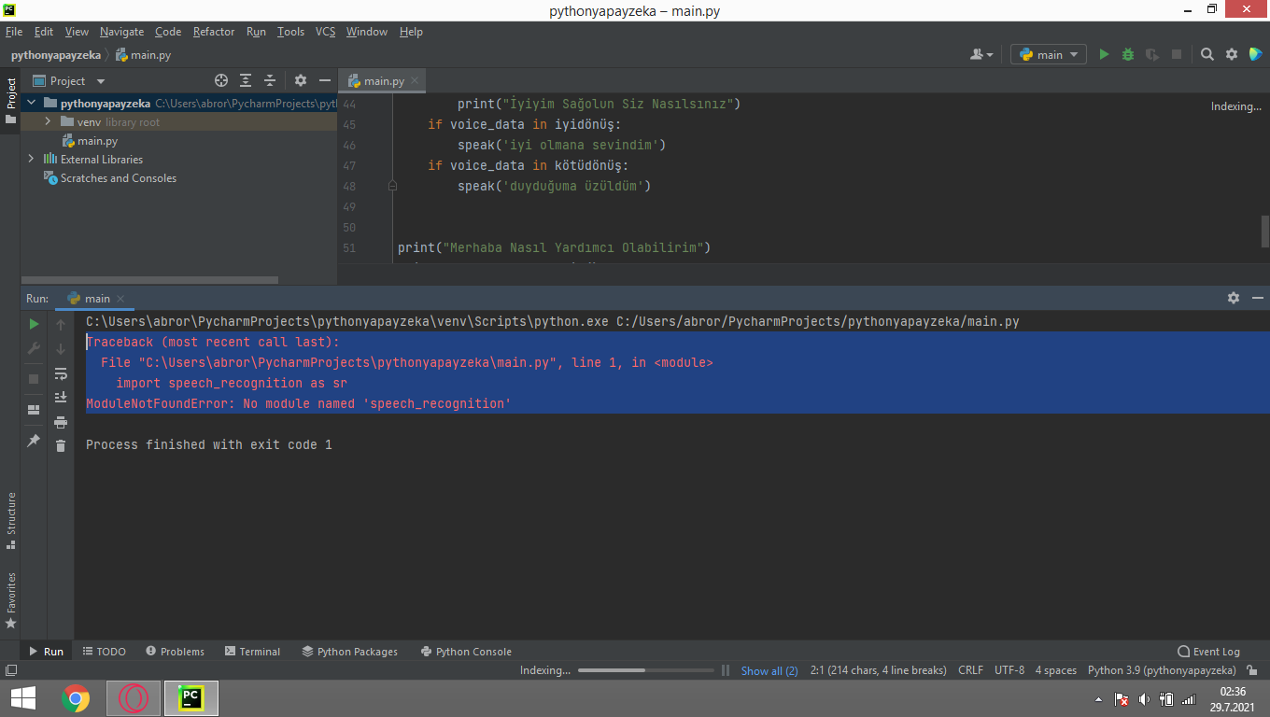Open Search Everywhere magnifier icon

tap(1207, 55)
